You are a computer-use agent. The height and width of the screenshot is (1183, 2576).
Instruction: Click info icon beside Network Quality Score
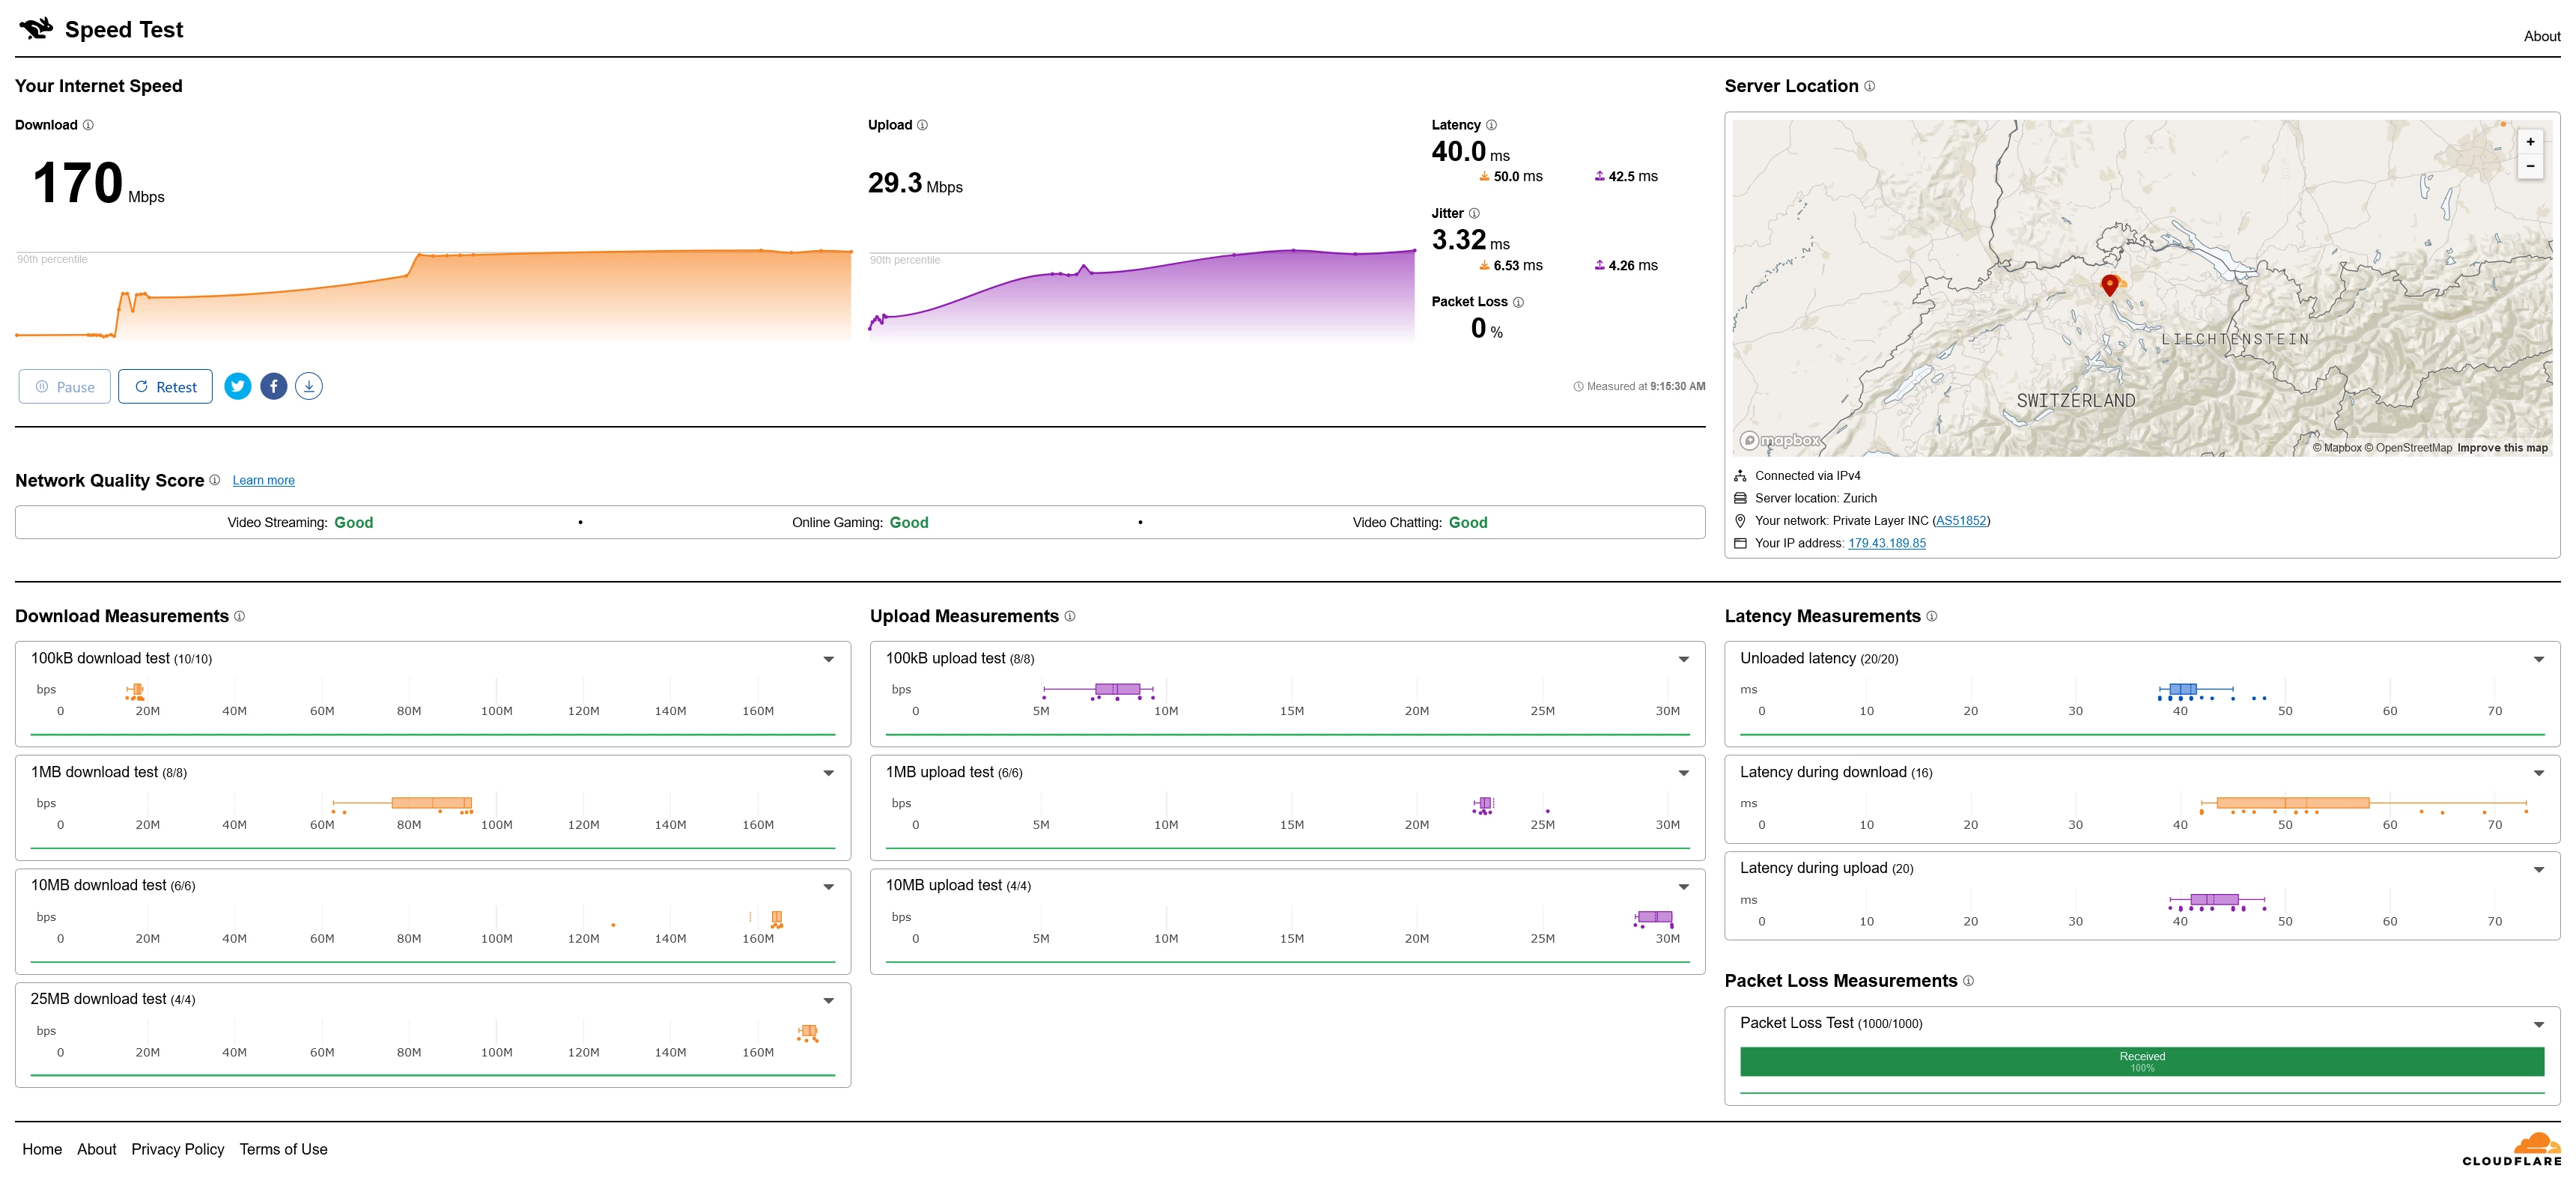point(214,480)
